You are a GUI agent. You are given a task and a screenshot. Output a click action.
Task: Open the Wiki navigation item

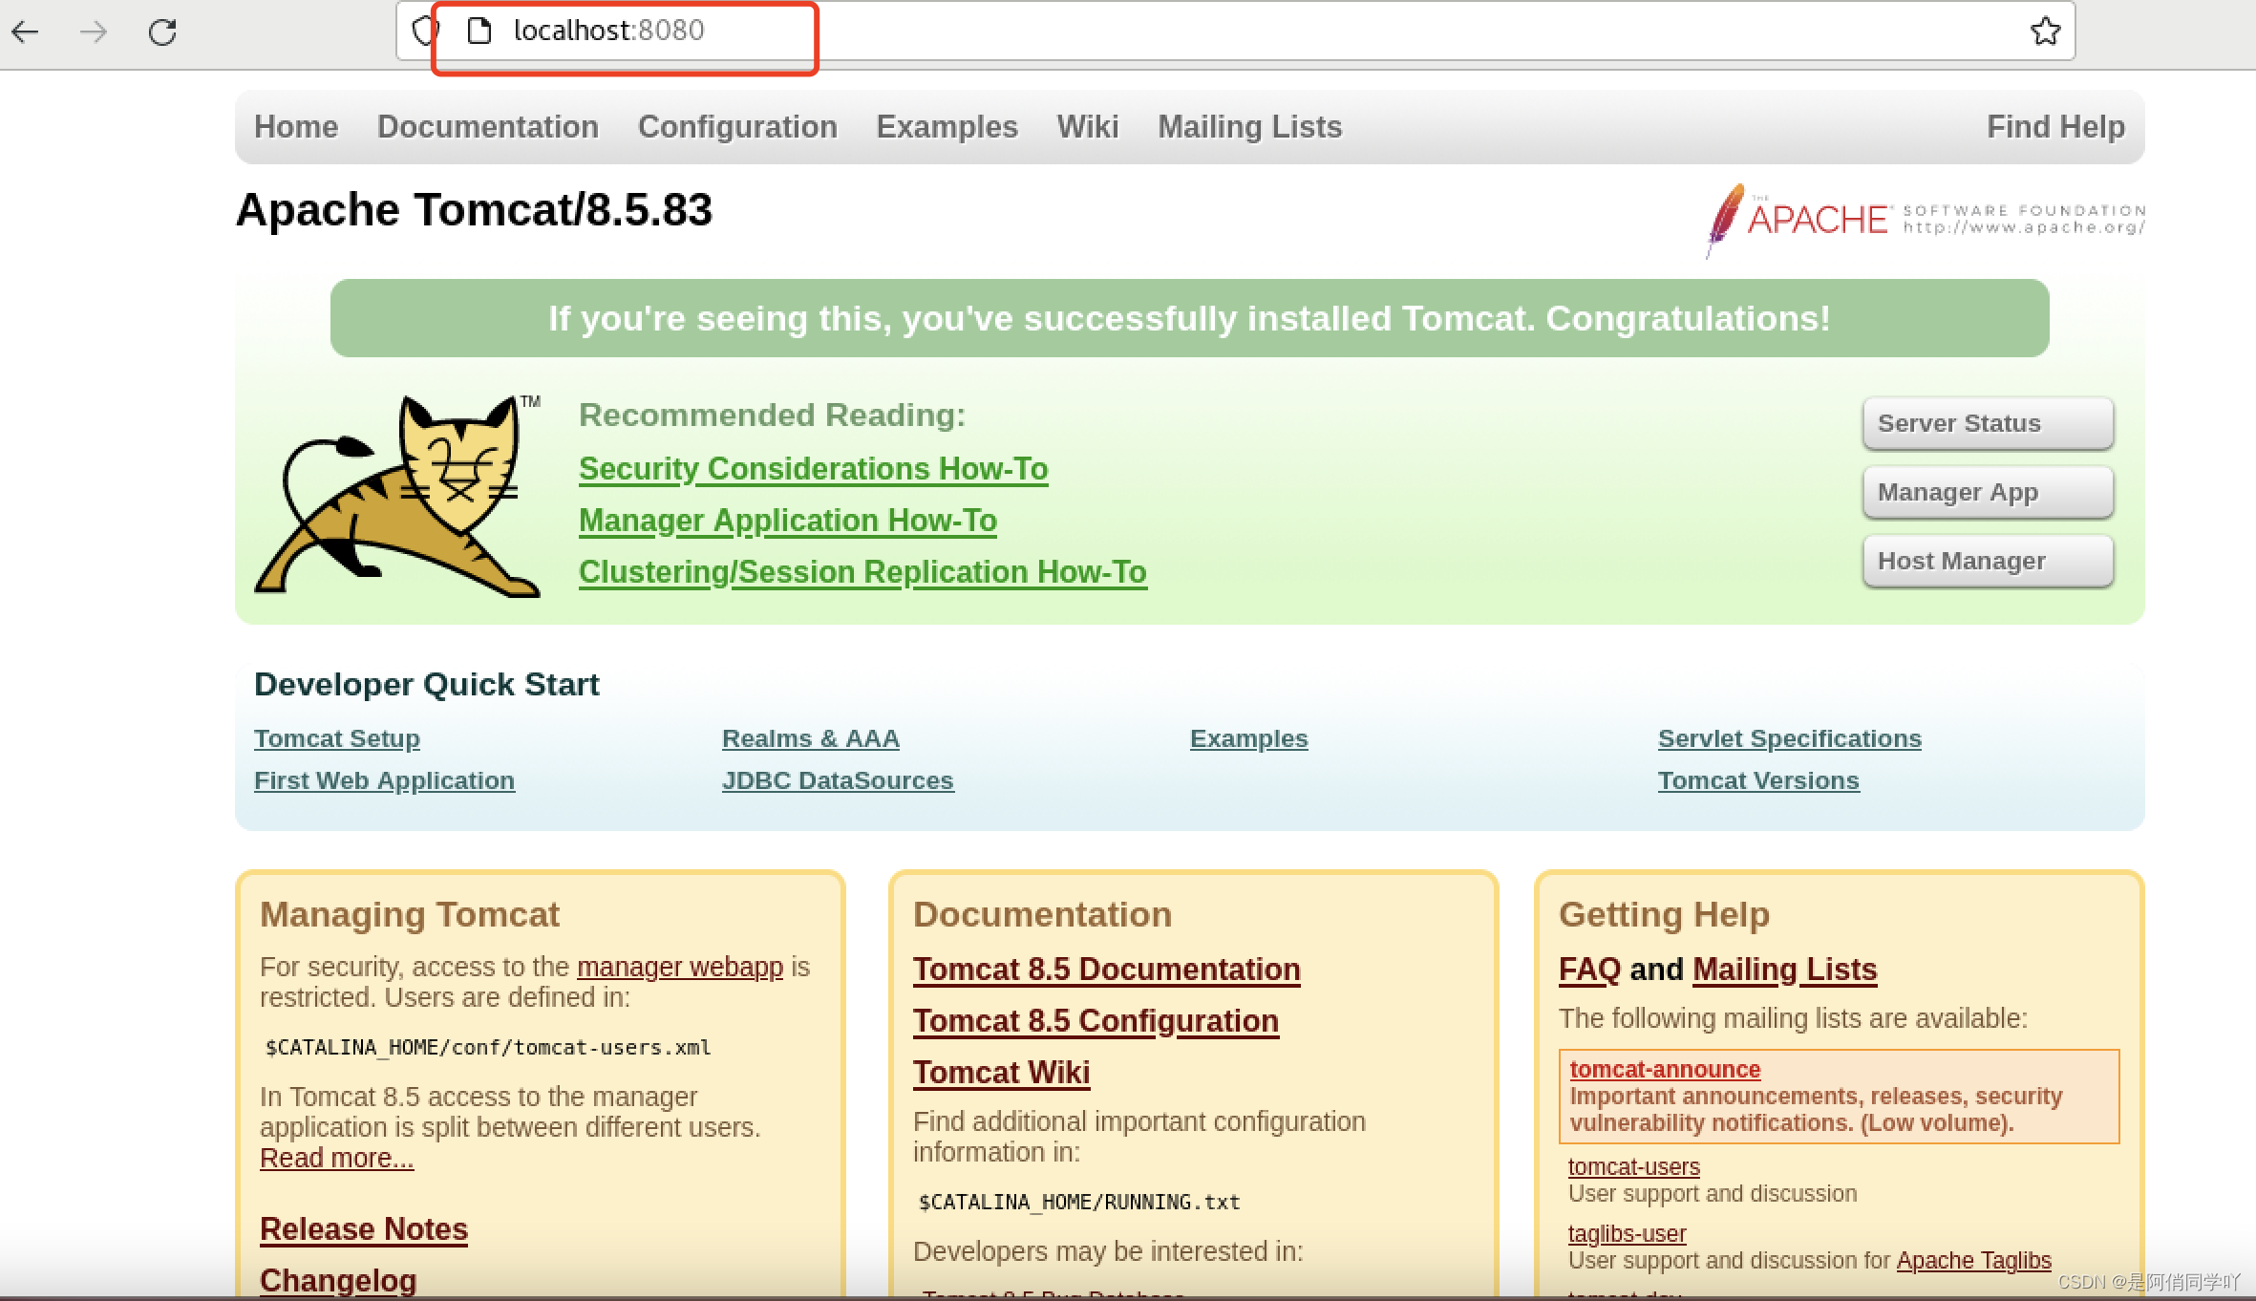point(1087,126)
